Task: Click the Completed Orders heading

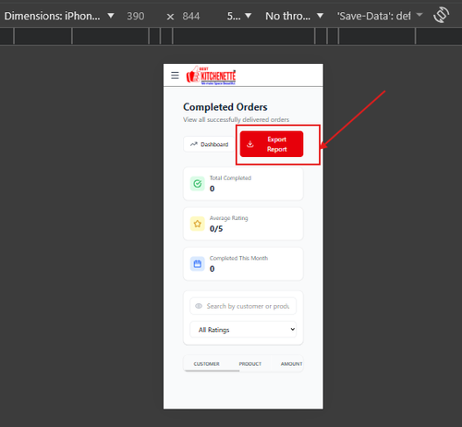Action: click(x=225, y=107)
